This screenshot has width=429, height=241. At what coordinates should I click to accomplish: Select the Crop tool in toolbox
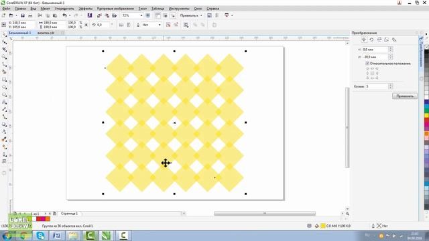coord(4,50)
